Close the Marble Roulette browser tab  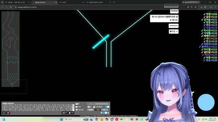(x=56, y=2)
